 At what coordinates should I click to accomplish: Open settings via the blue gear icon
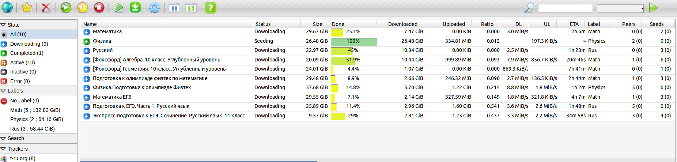tap(155, 8)
